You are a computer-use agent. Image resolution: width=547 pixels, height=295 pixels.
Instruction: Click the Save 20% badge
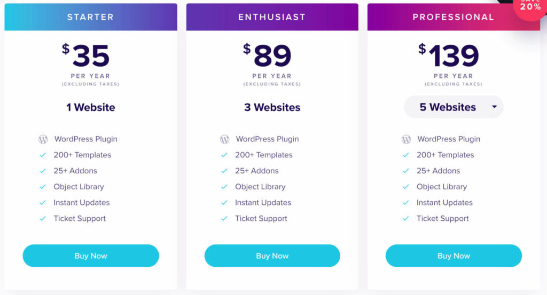(x=530, y=6)
